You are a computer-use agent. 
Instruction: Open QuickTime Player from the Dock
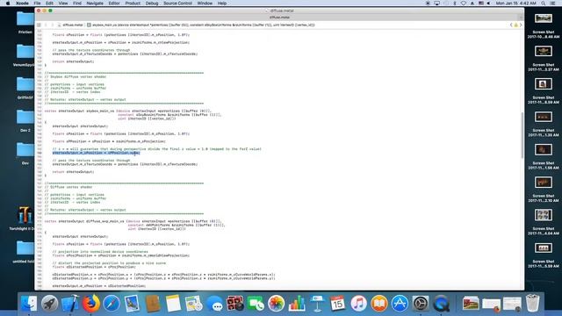coord(441,303)
